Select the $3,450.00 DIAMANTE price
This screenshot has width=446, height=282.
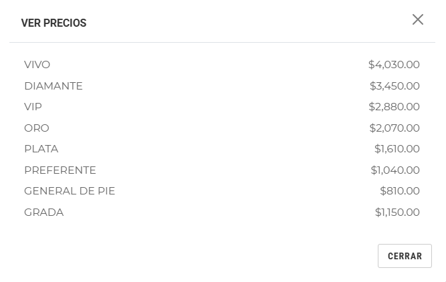pos(395,86)
